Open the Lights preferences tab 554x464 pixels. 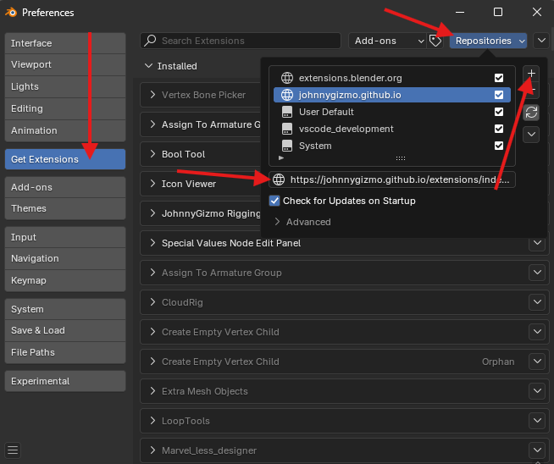65,86
